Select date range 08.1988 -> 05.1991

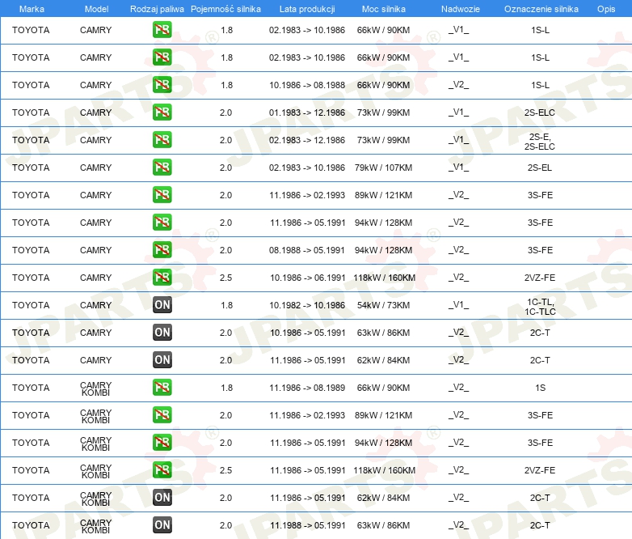pos(307,250)
